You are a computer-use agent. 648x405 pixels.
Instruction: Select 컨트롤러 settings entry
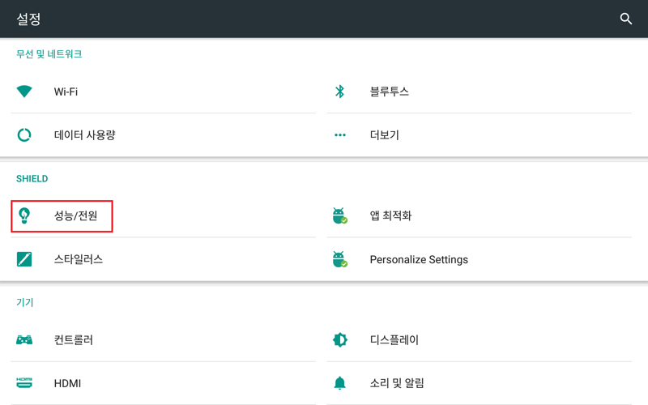[164, 339]
